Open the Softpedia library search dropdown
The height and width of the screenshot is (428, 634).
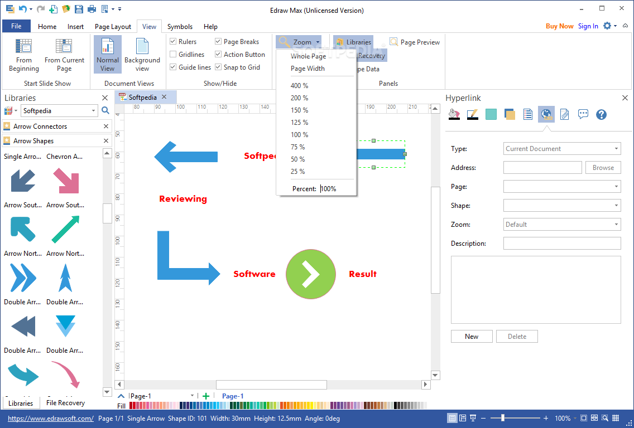coord(93,111)
